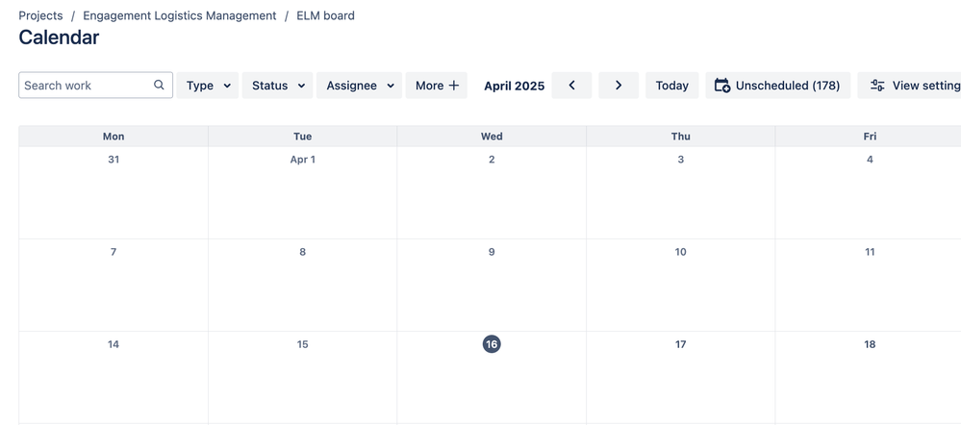Screen dimensions: 961x425
Task: Select Friday 18 calendar cell
Action: 868,378
